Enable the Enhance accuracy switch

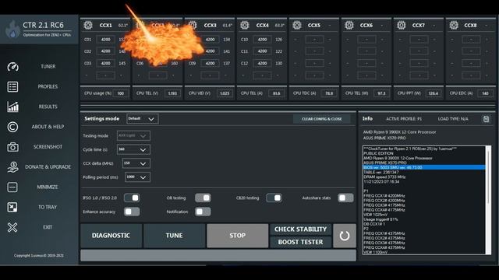point(132,212)
